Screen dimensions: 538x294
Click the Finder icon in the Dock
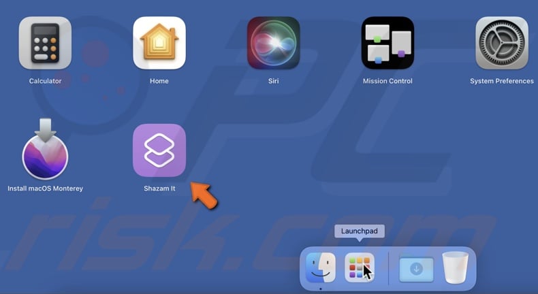tap(321, 267)
